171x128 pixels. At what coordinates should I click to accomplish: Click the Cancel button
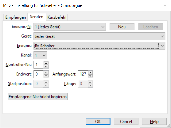126,121
